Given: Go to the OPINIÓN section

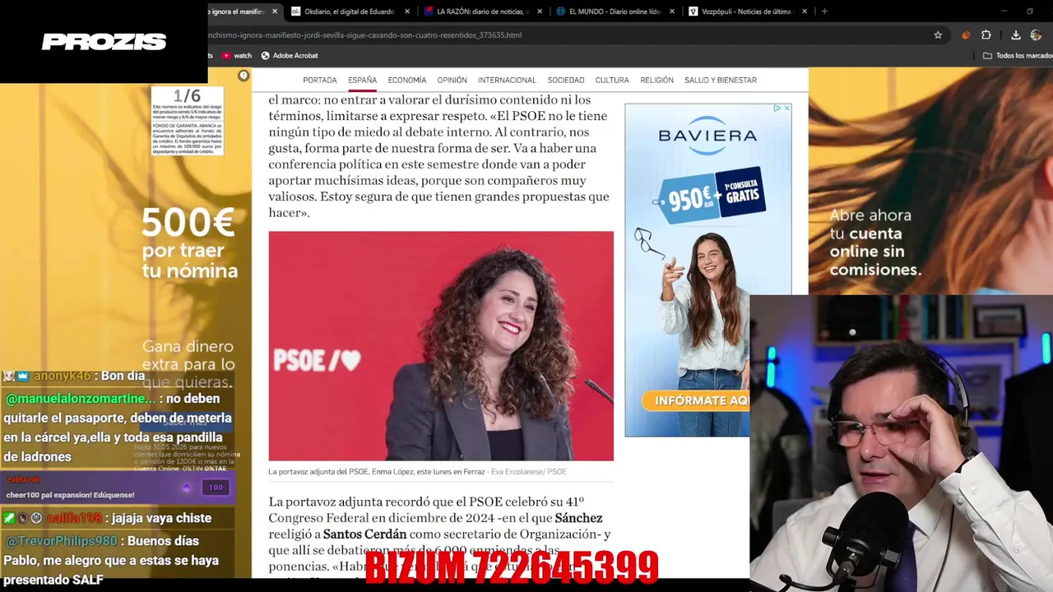Looking at the screenshot, I should point(452,80).
